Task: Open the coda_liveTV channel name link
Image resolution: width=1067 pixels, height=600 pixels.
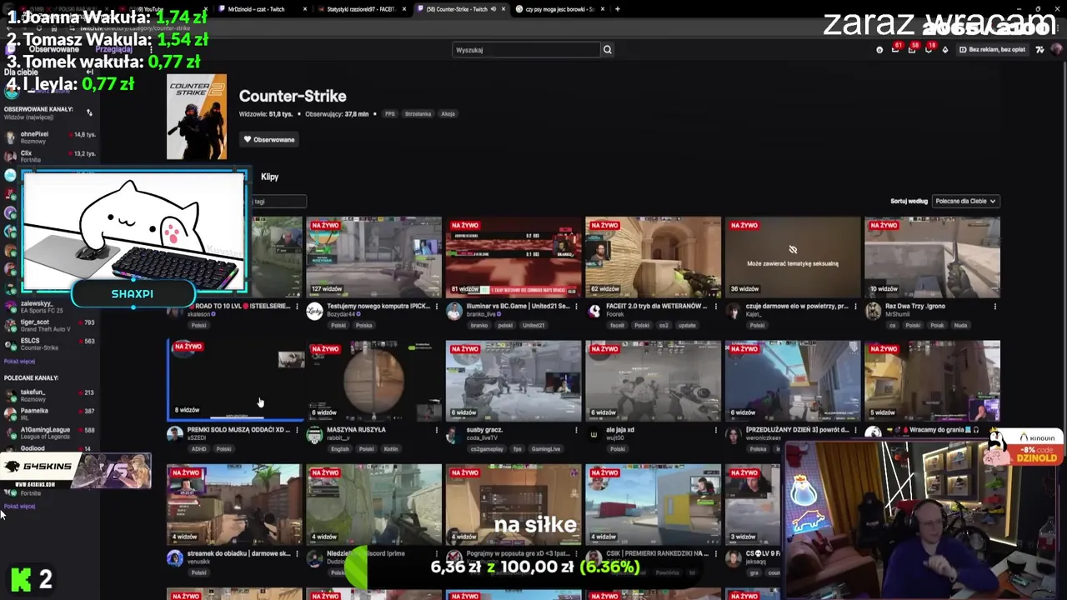Action: (482, 438)
